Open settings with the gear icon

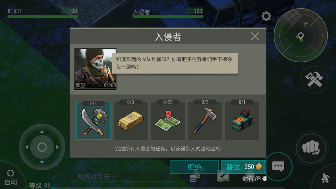tap(266, 16)
